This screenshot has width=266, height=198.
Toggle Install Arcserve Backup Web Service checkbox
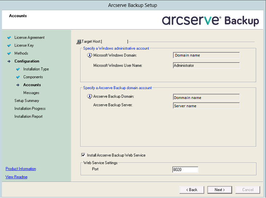pos(83,155)
